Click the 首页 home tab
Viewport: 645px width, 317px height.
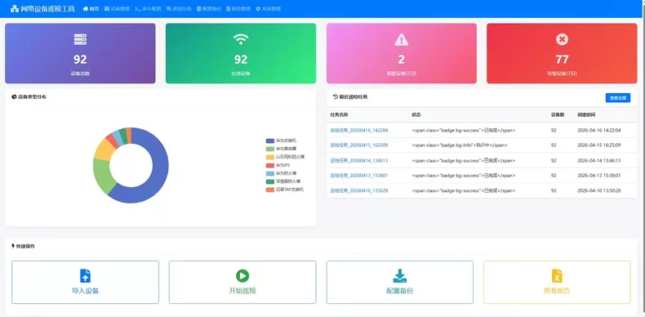pos(91,9)
